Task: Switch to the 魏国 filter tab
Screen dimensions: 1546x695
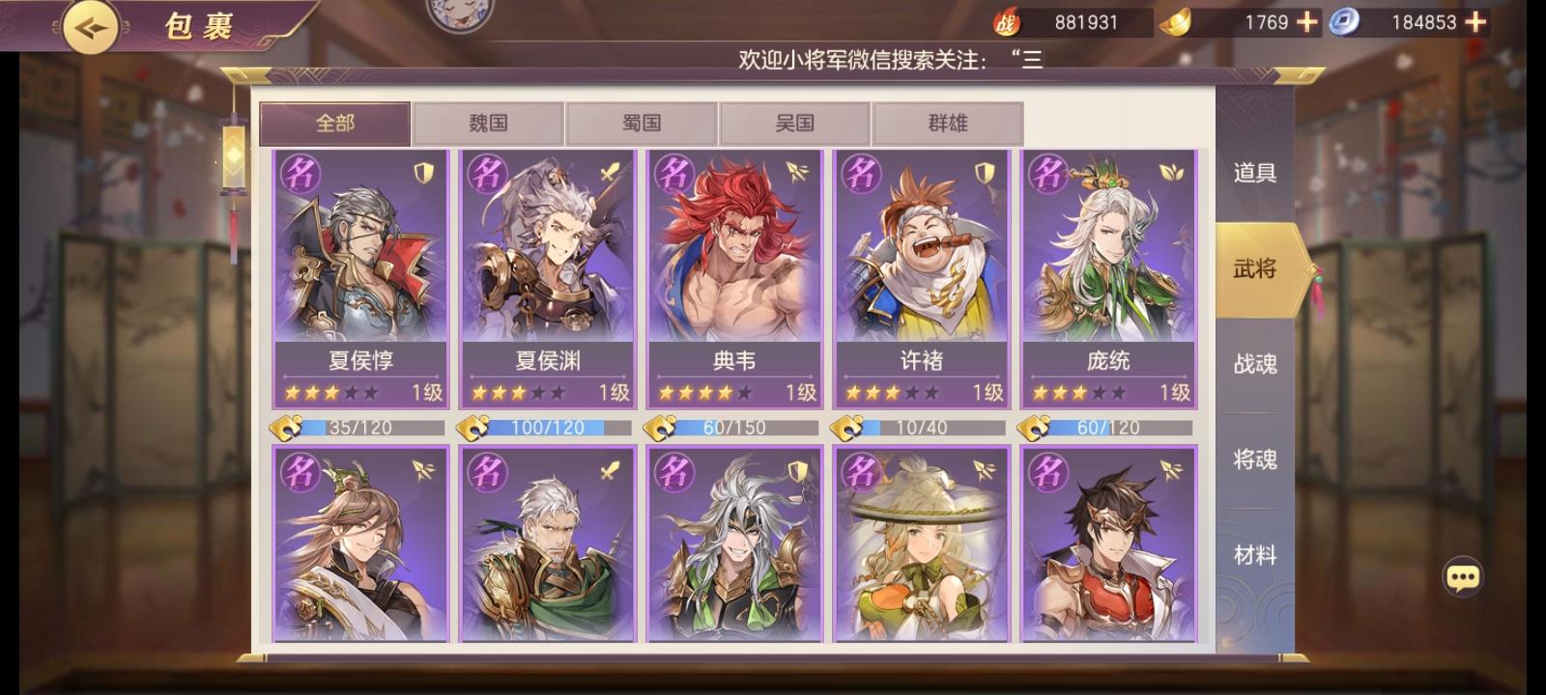Action: click(488, 124)
